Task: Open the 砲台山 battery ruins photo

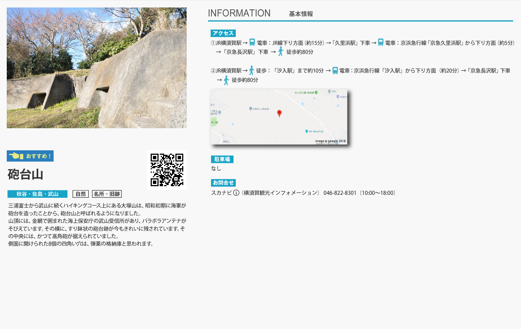Action: tap(97, 68)
